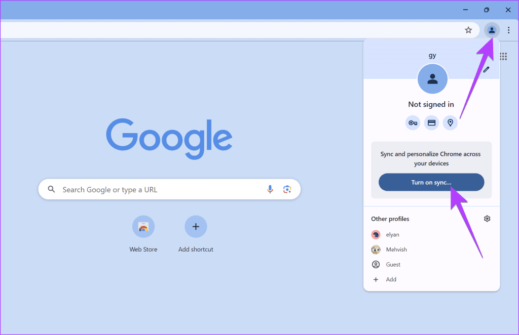Open Manage profiles gear icon
This screenshot has width=519, height=335.
click(x=487, y=219)
